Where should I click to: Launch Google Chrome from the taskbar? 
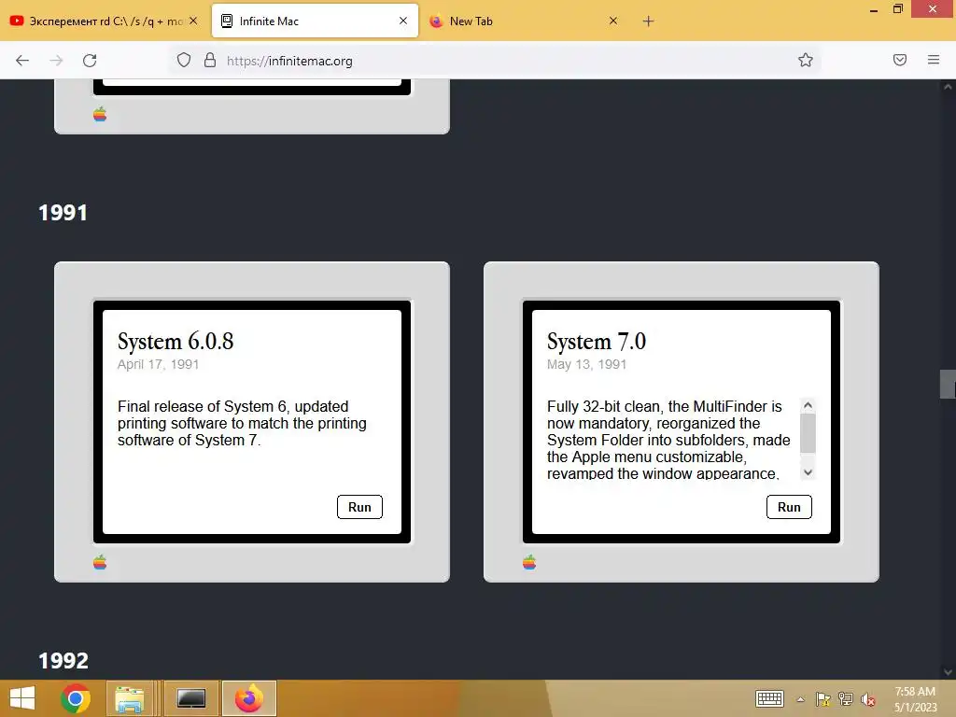(x=76, y=698)
